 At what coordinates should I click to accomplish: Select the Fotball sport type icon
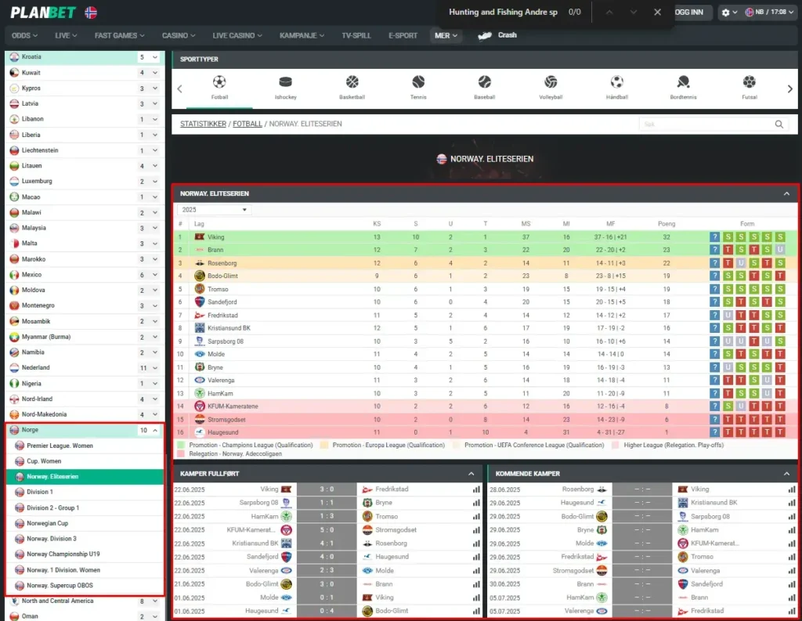219,82
